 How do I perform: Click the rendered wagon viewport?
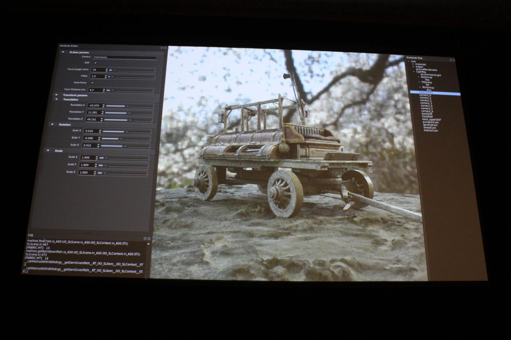[289, 163]
